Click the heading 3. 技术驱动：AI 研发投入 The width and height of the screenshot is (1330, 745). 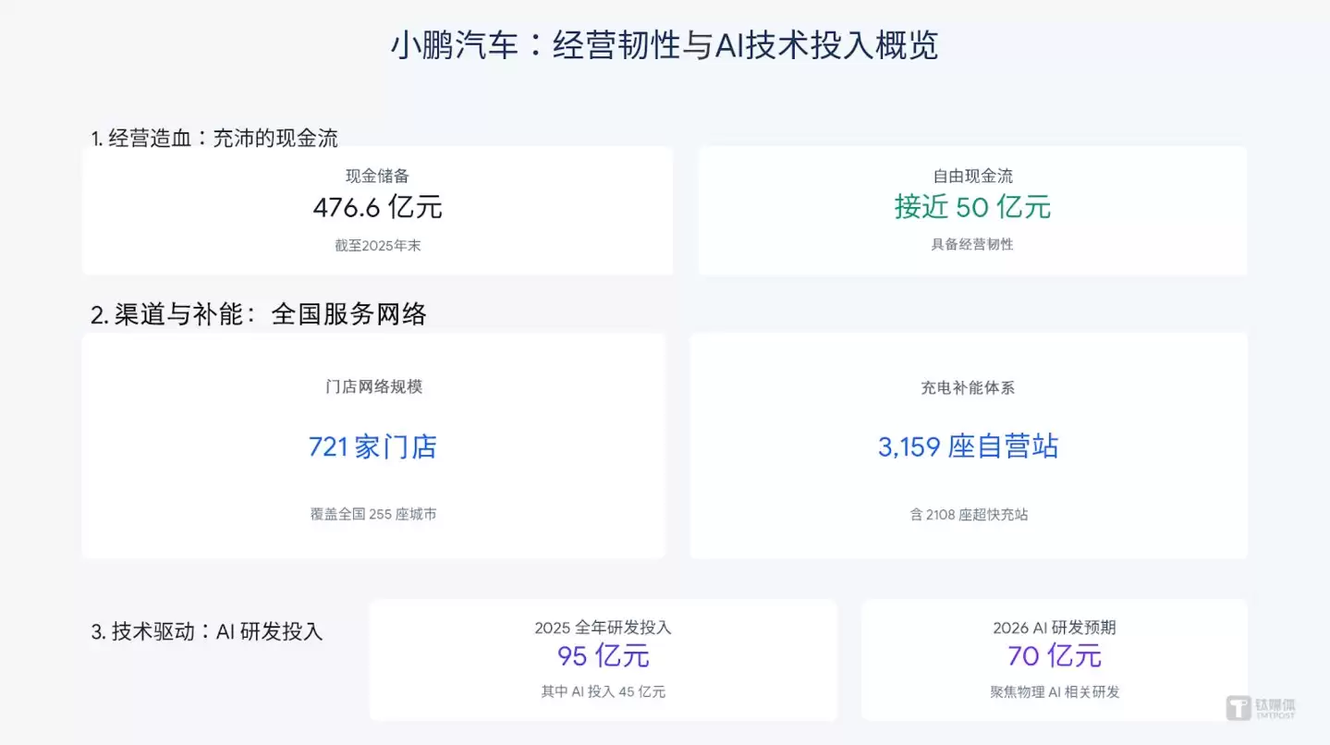[x=207, y=632]
